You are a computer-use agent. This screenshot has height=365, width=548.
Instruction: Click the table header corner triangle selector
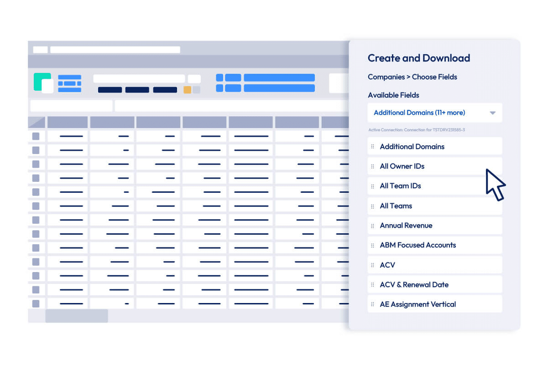(x=37, y=122)
